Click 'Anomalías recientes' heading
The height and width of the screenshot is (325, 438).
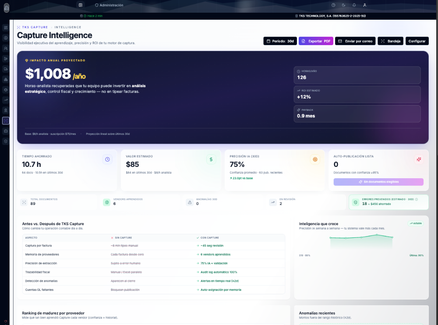pos(317,313)
